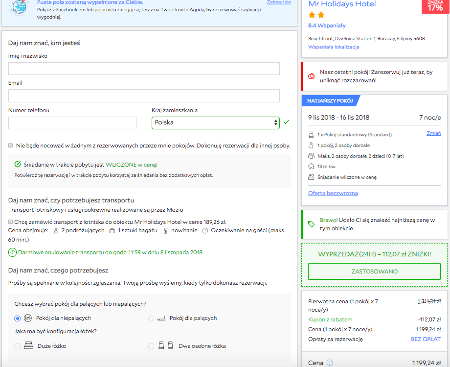Click the price tag icon near Brawo
Viewport: 450px width, 367px height.
tap(311, 224)
